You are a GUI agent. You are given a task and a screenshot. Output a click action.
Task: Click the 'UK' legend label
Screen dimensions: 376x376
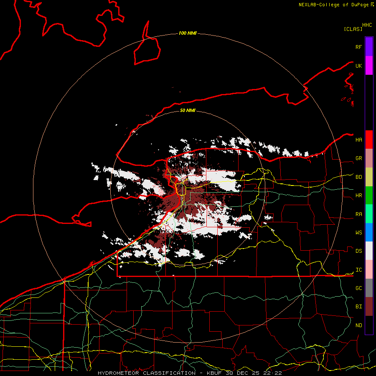(x=359, y=66)
